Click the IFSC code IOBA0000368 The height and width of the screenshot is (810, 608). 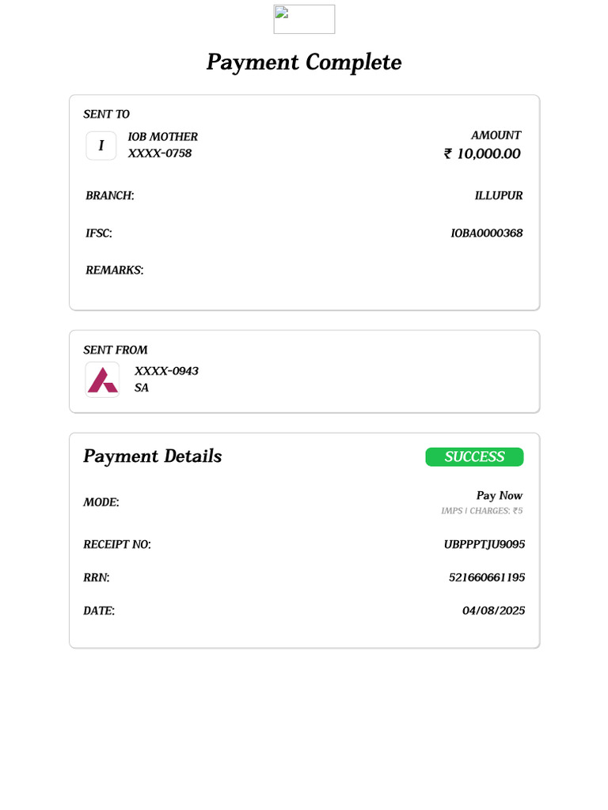pos(487,233)
